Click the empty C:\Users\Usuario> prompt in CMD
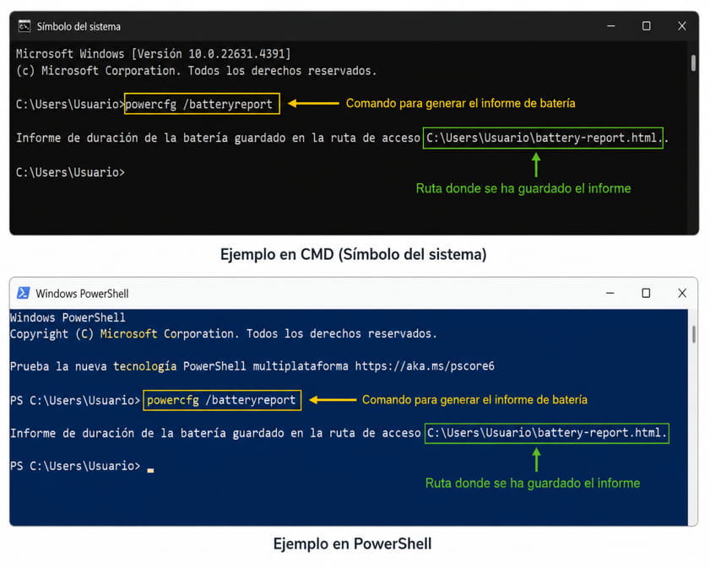 70,172
